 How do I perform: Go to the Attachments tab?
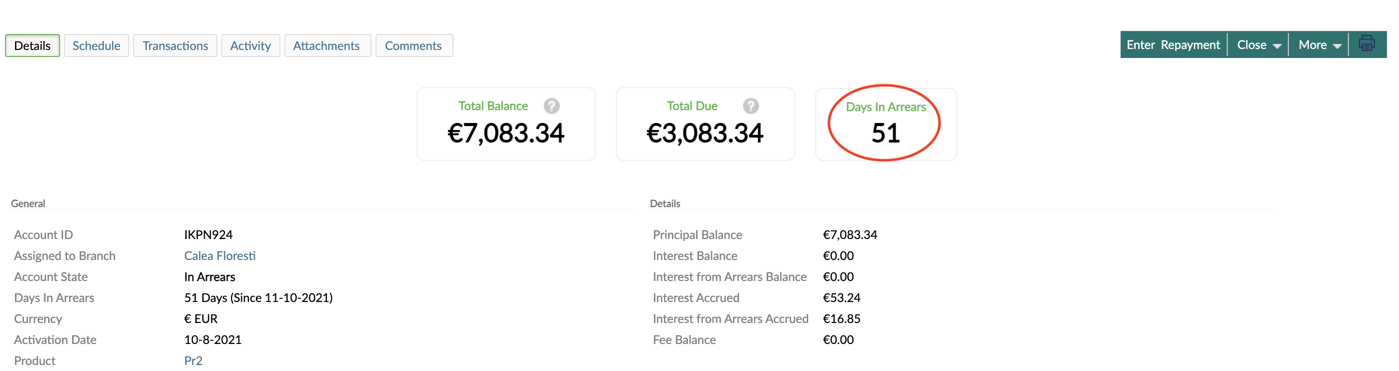pos(326,45)
